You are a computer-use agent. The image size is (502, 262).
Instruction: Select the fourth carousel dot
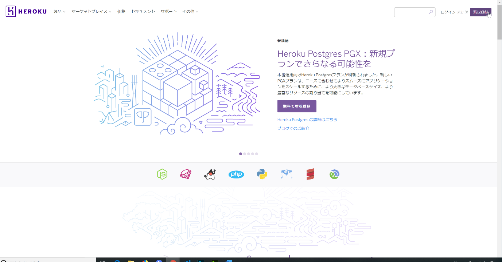(x=253, y=154)
